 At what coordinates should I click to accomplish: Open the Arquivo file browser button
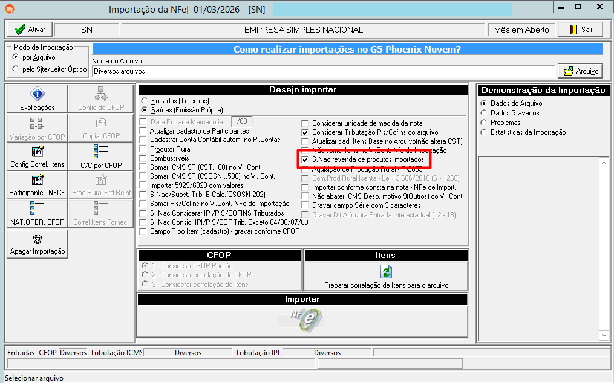tap(581, 71)
